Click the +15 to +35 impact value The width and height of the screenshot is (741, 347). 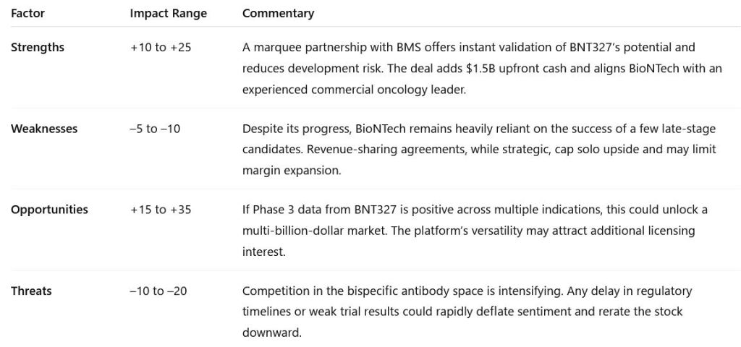tap(160, 210)
